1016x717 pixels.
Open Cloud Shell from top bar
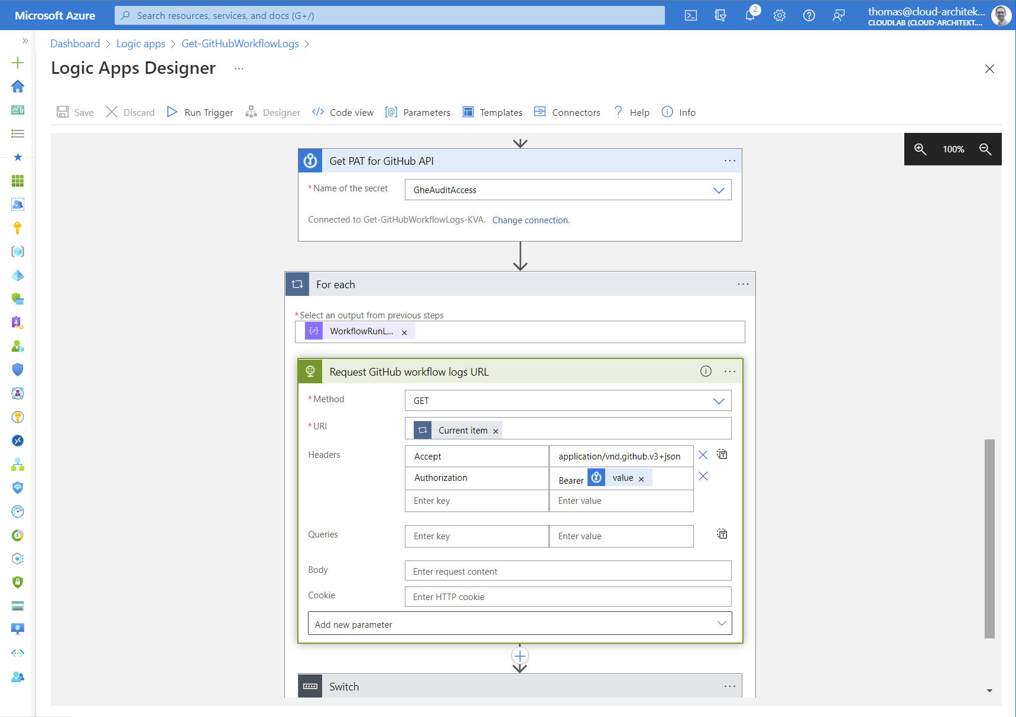[691, 15]
